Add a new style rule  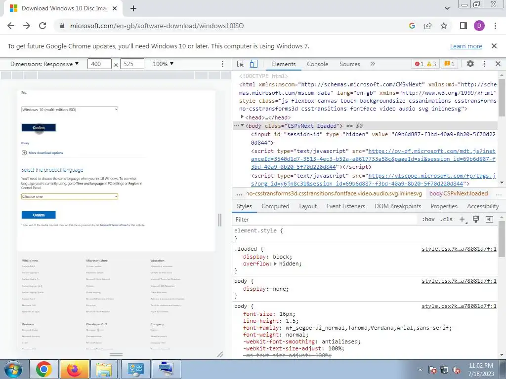(463, 220)
